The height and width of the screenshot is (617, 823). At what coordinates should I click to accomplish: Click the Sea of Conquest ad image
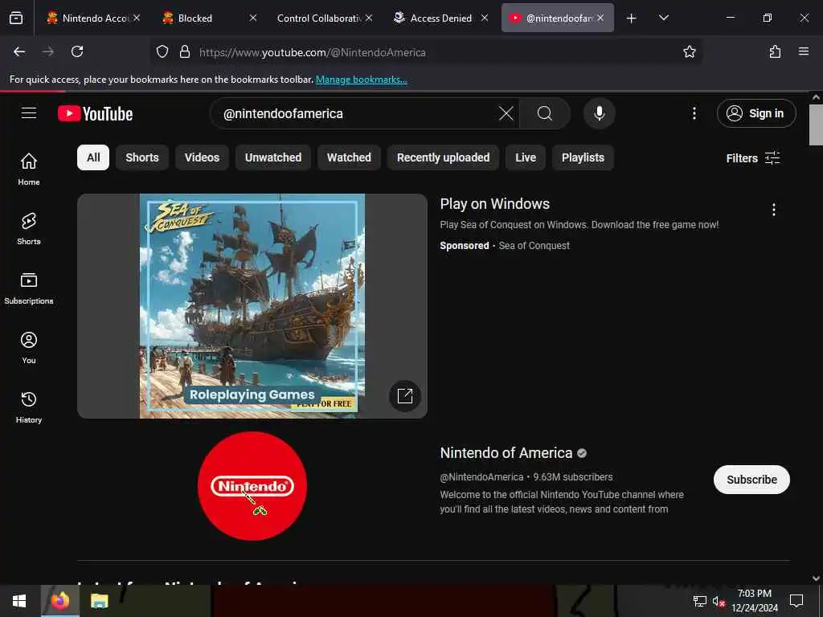pyautogui.click(x=252, y=306)
